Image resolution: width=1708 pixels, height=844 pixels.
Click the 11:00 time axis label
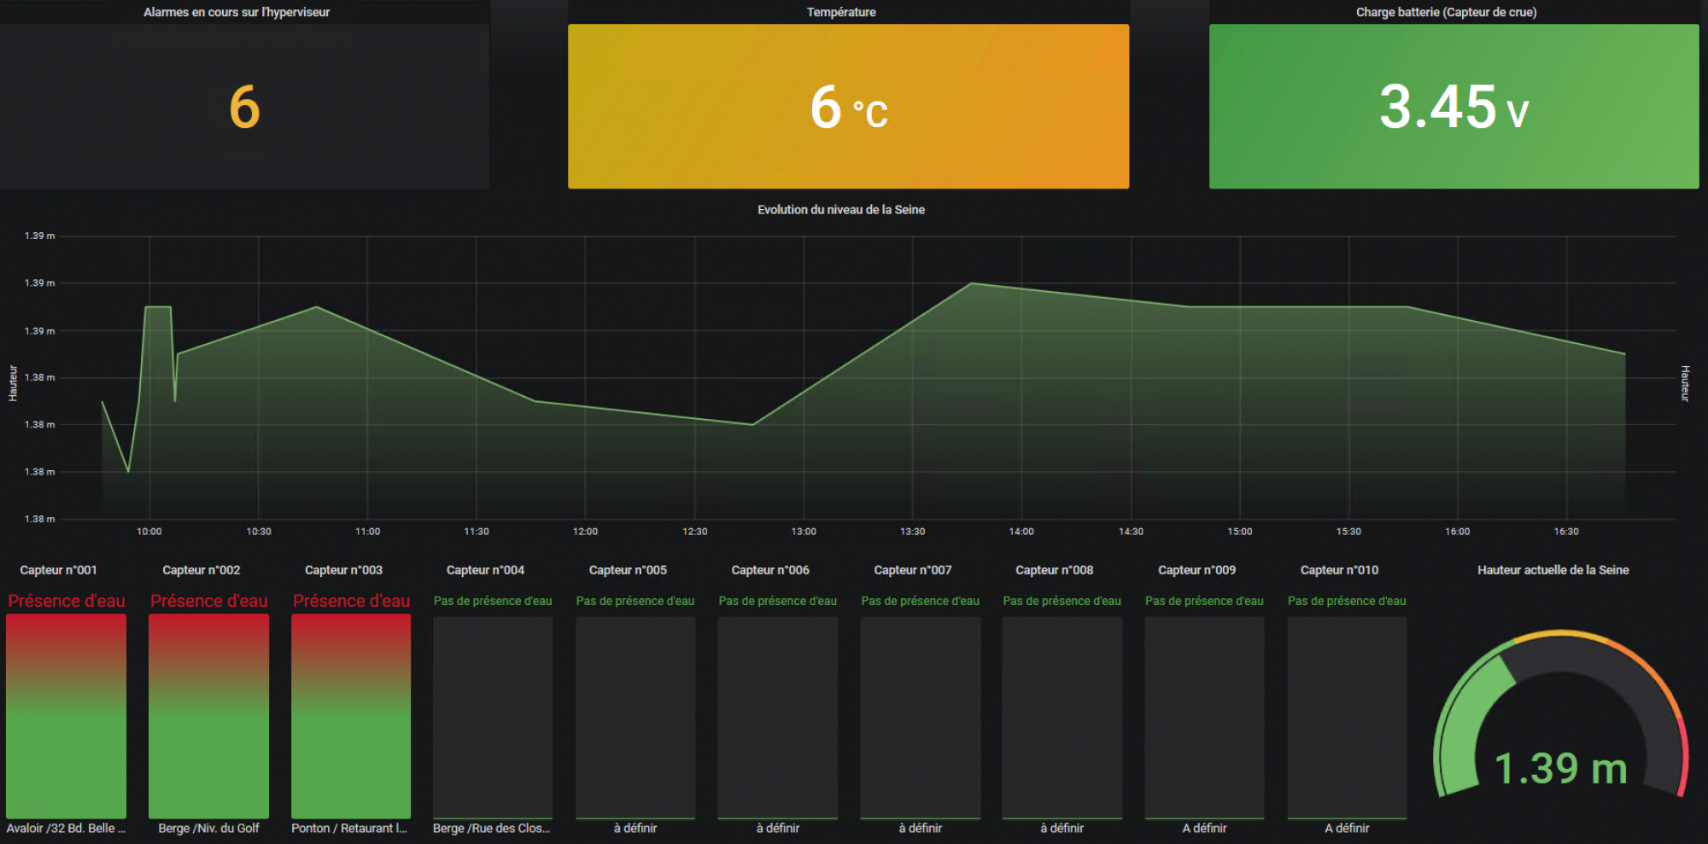tap(368, 532)
